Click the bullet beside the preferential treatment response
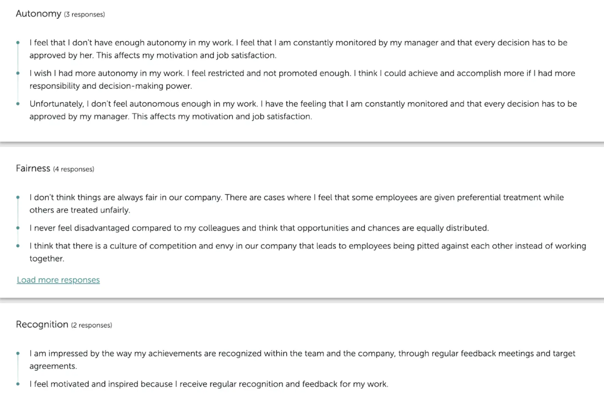Image resolution: width=604 pixels, height=406 pixels. point(18,197)
